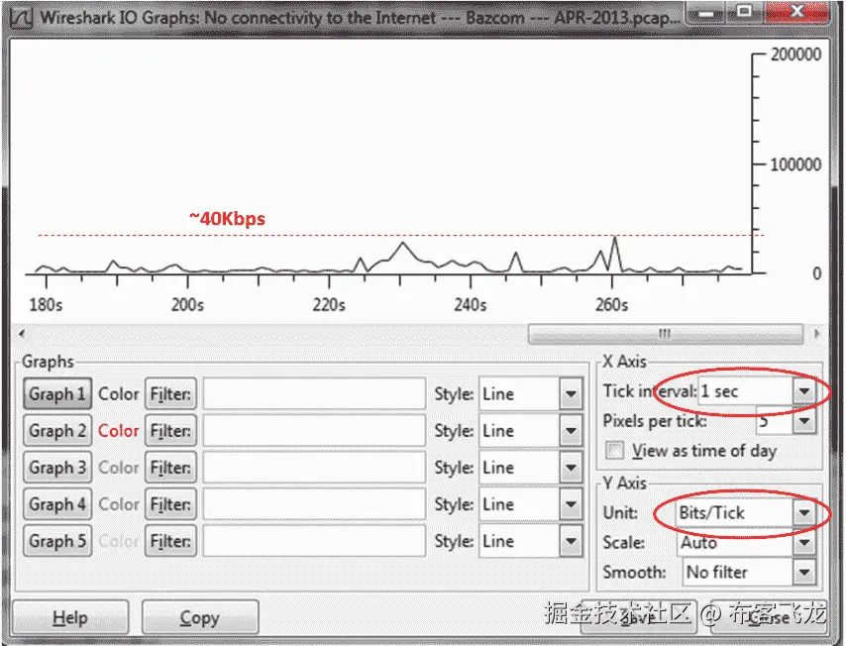846x646 pixels.
Task: Click the Wireshark IO Graphs title icon
Action: pyautogui.click(x=22, y=18)
